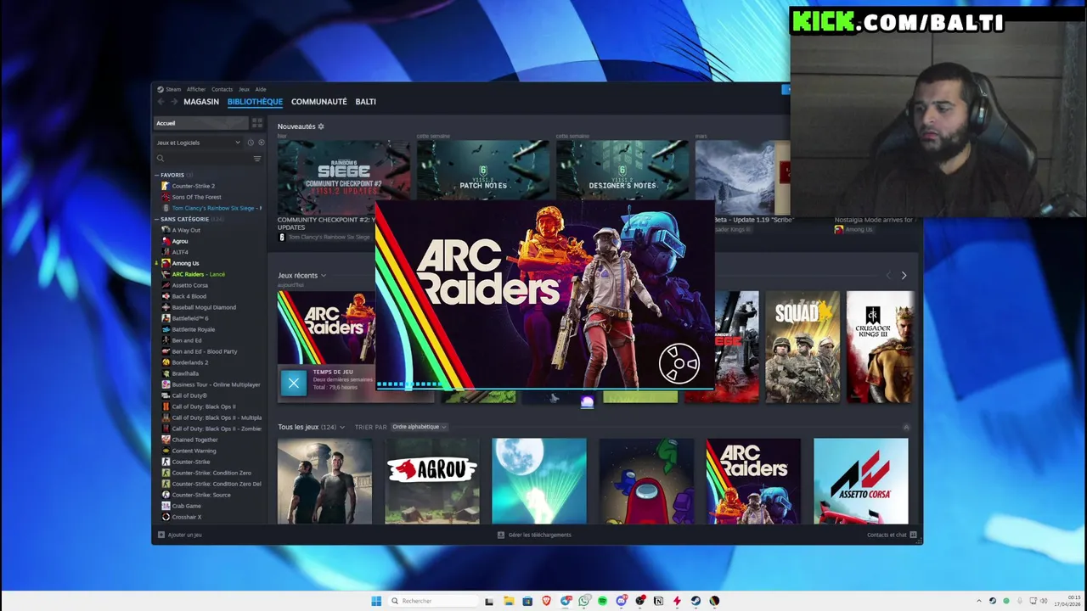Select ARC Raiders - Lancé entry
The height and width of the screenshot is (611, 1087).
pyautogui.click(x=198, y=274)
